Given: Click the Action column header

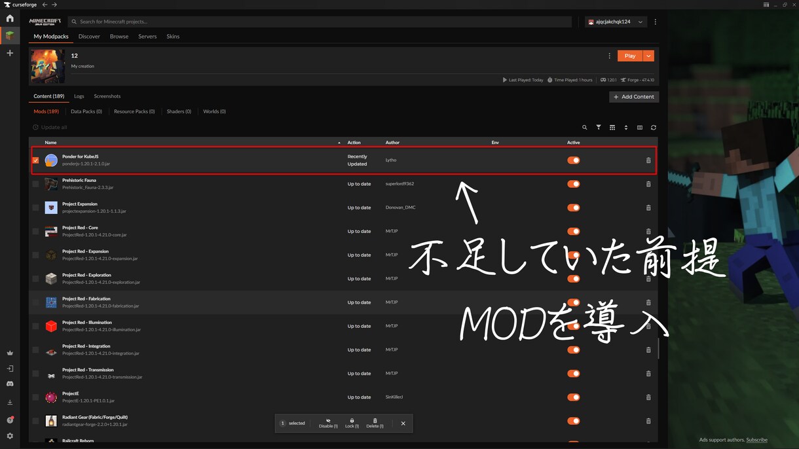Looking at the screenshot, I should [x=354, y=143].
